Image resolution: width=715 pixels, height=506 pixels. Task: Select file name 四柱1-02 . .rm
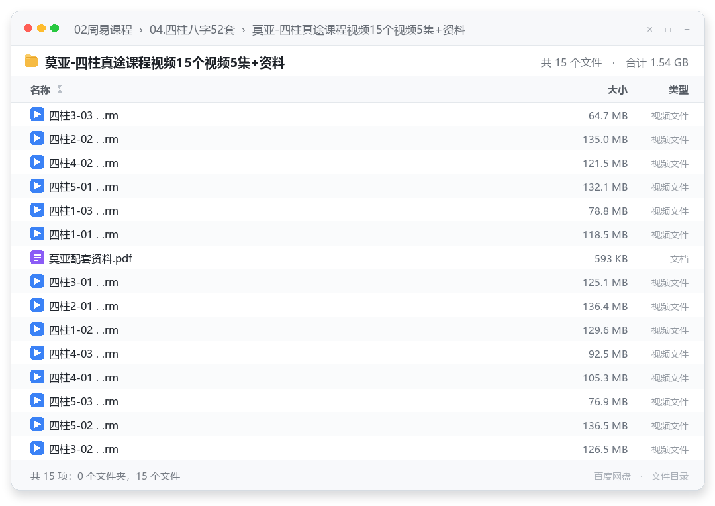click(83, 330)
